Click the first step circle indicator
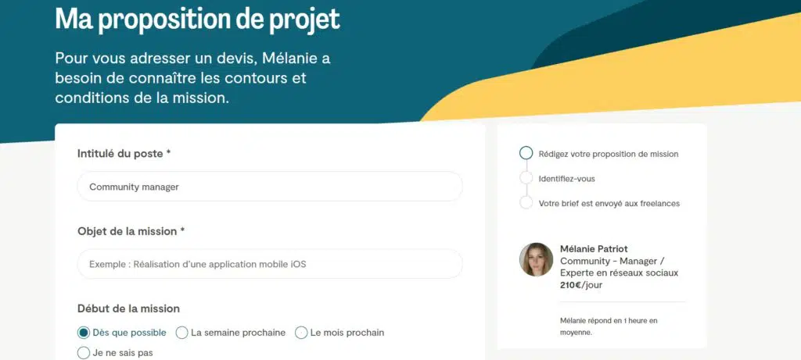The image size is (801, 360). (526, 153)
